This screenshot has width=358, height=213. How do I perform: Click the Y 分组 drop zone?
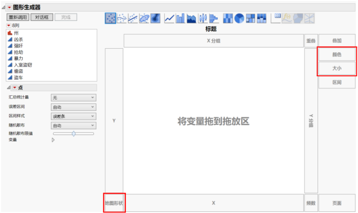(x=311, y=120)
